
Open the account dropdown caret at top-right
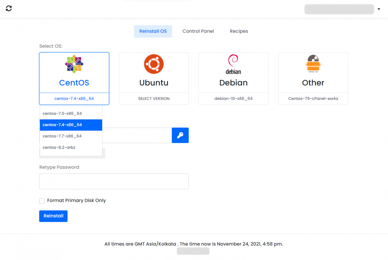click(x=379, y=9)
